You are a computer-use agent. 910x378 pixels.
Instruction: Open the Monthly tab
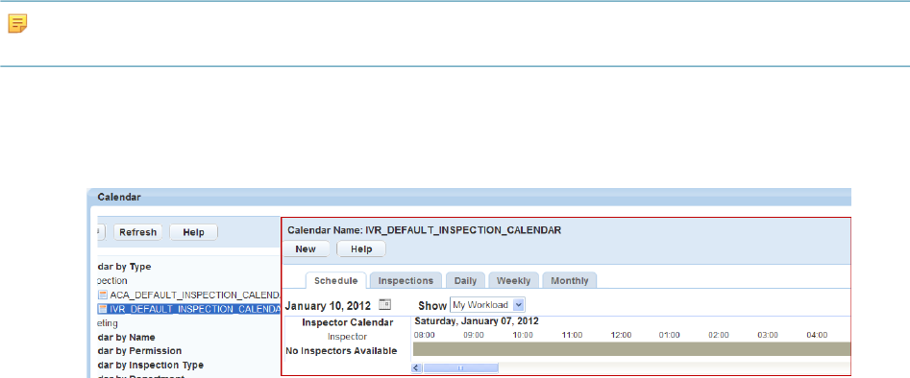click(x=569, y=280)
